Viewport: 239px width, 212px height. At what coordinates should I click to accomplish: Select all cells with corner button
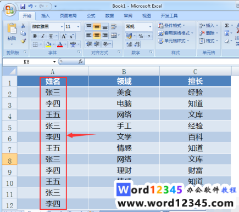(10, 71)
